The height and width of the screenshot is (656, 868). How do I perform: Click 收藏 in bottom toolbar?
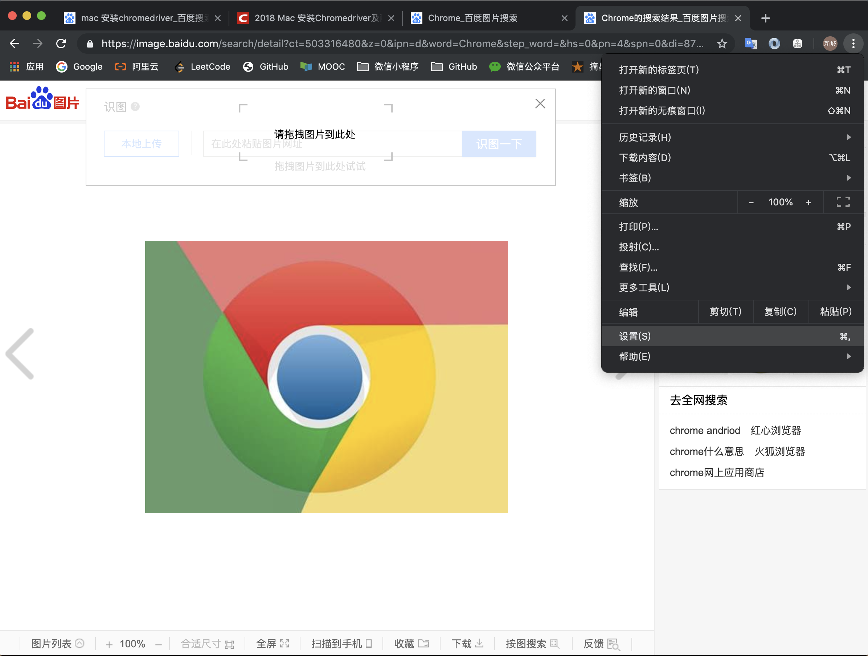pos(412,644)
